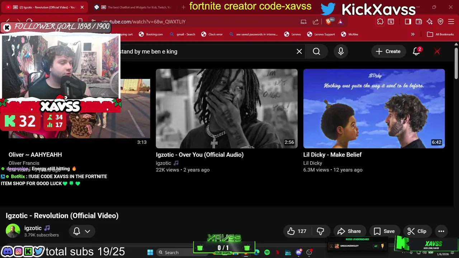Open Netflix from the taskbar
The height and width of the screenshot is (258, 459).
click(x=278, y=253)
